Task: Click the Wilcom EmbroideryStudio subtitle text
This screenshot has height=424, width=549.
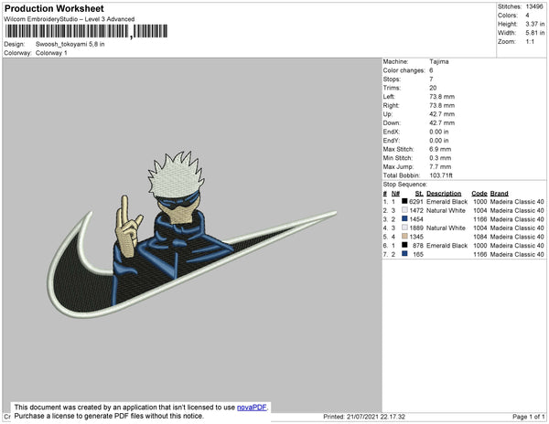Action: click(x=70, y=19)
